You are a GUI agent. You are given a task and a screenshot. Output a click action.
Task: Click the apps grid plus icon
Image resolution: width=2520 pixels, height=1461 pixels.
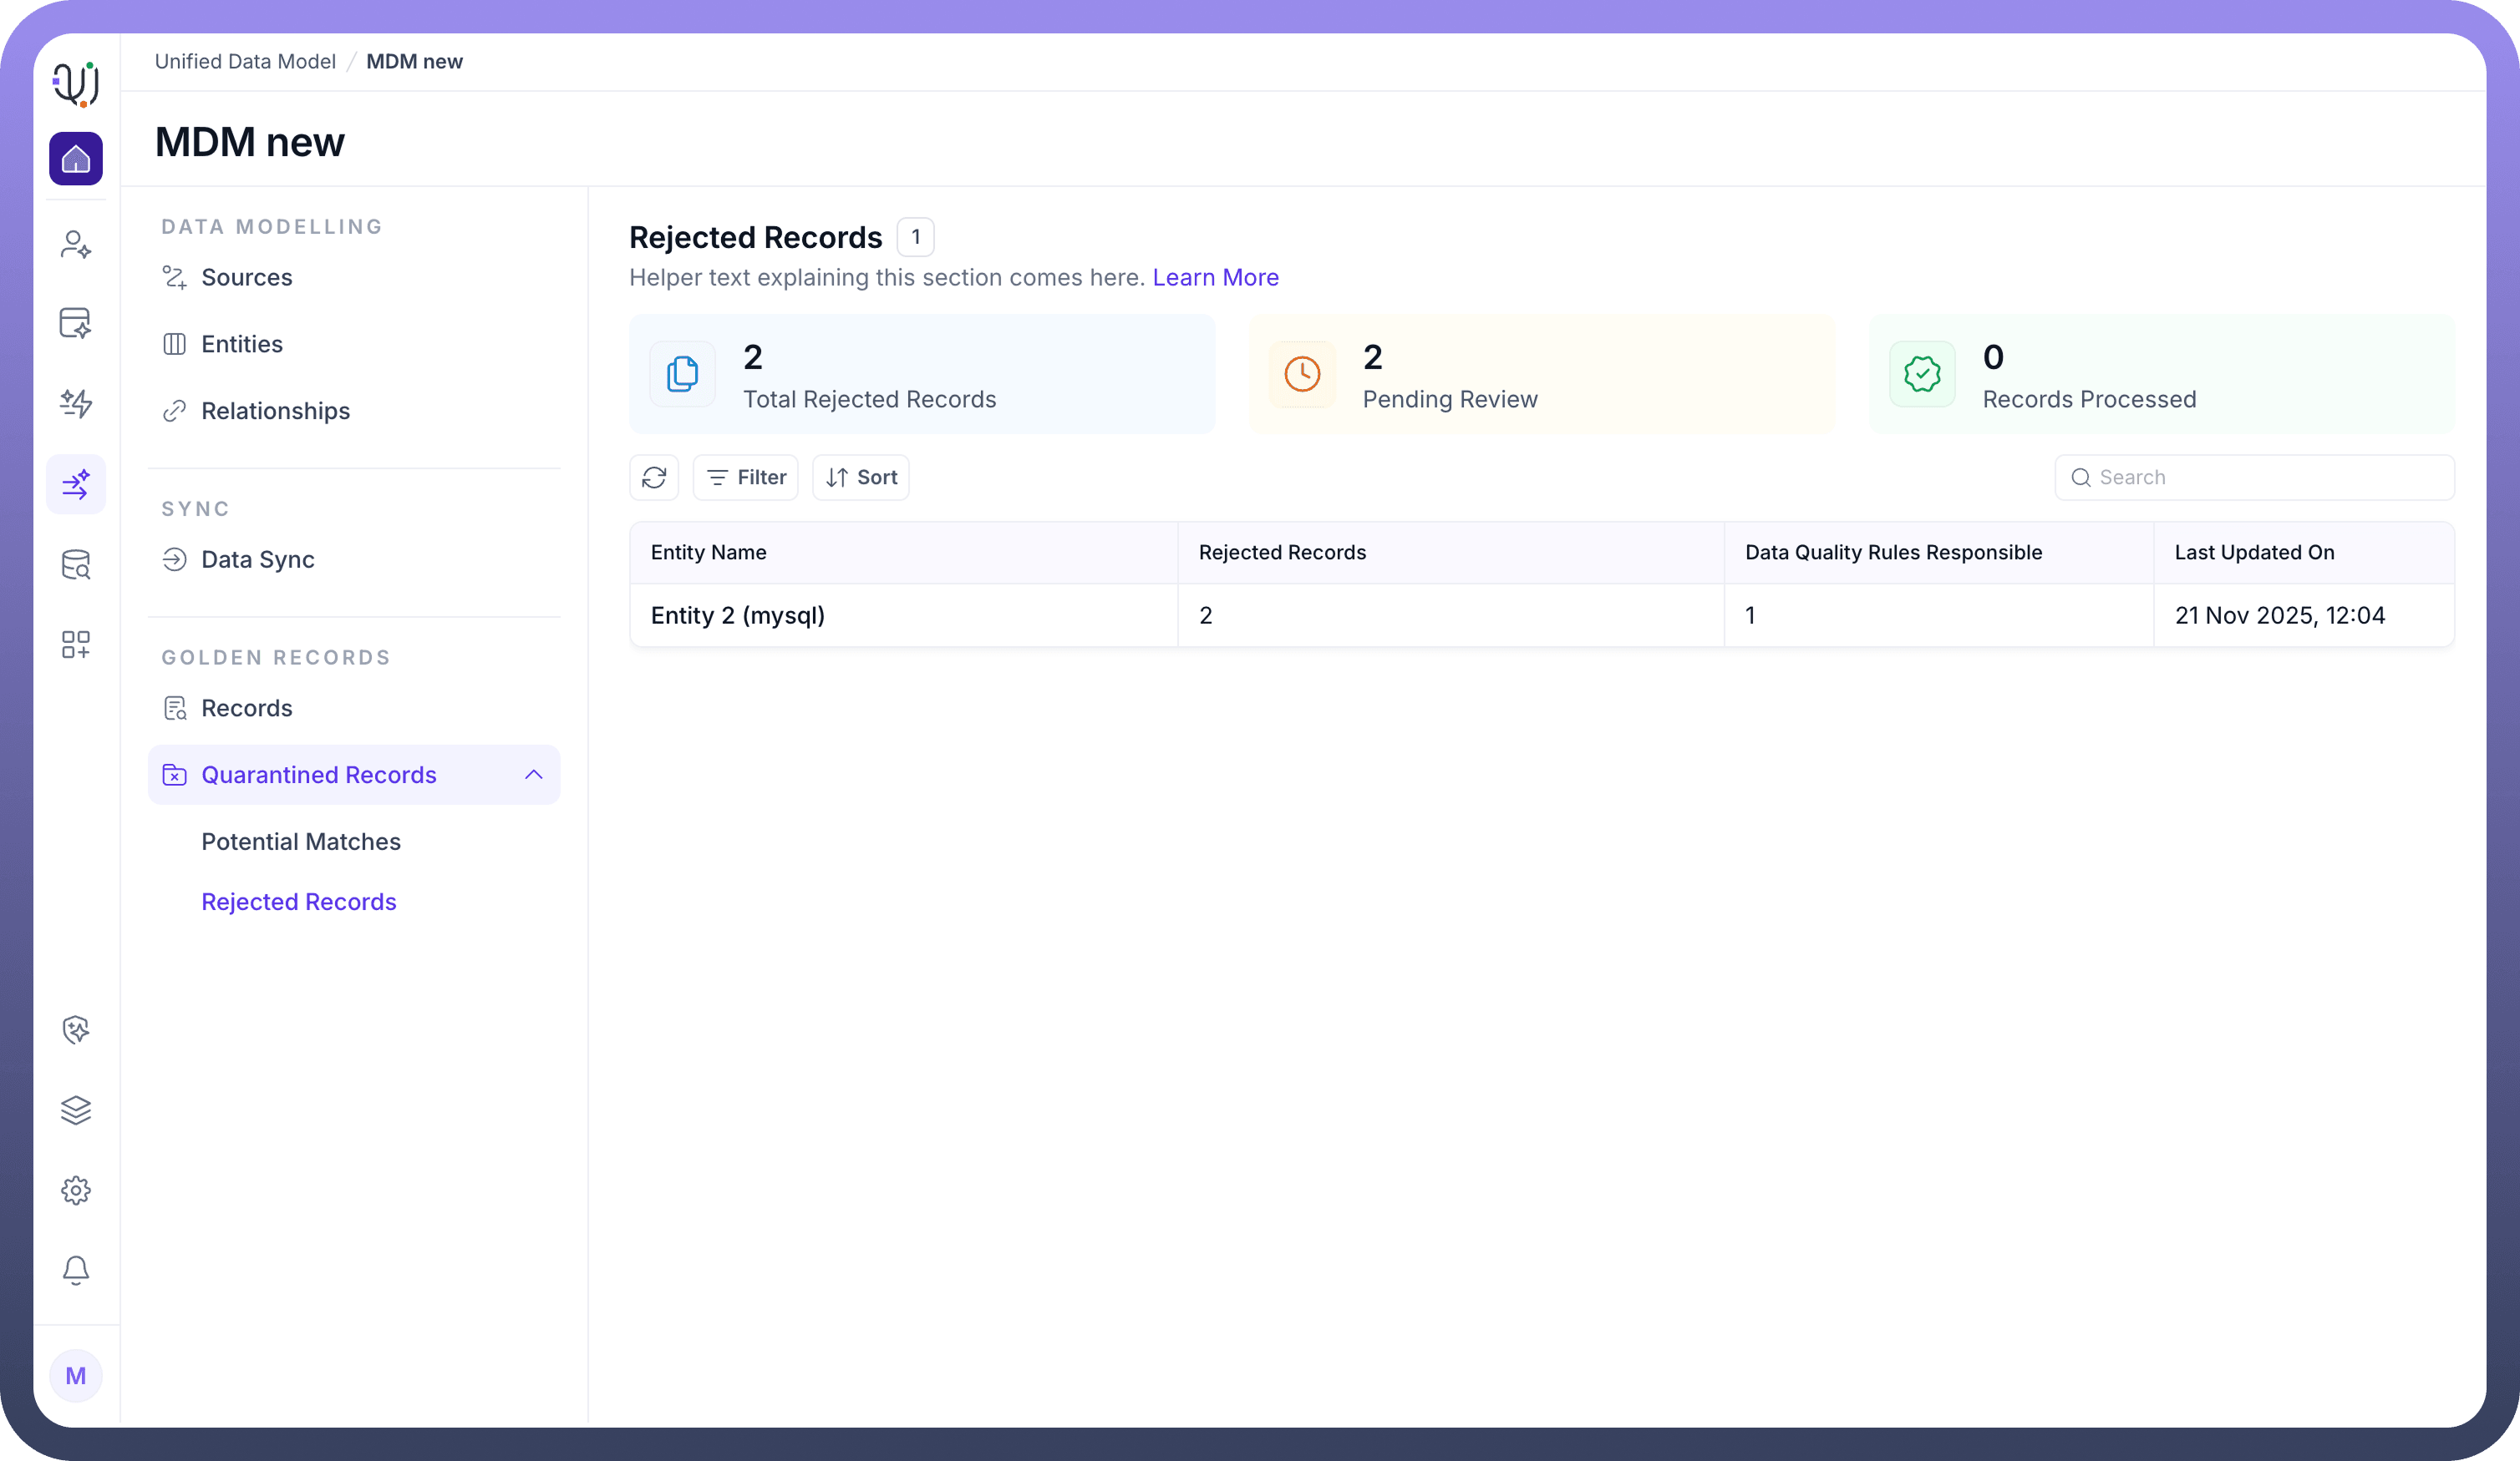(x=76, y=645)
